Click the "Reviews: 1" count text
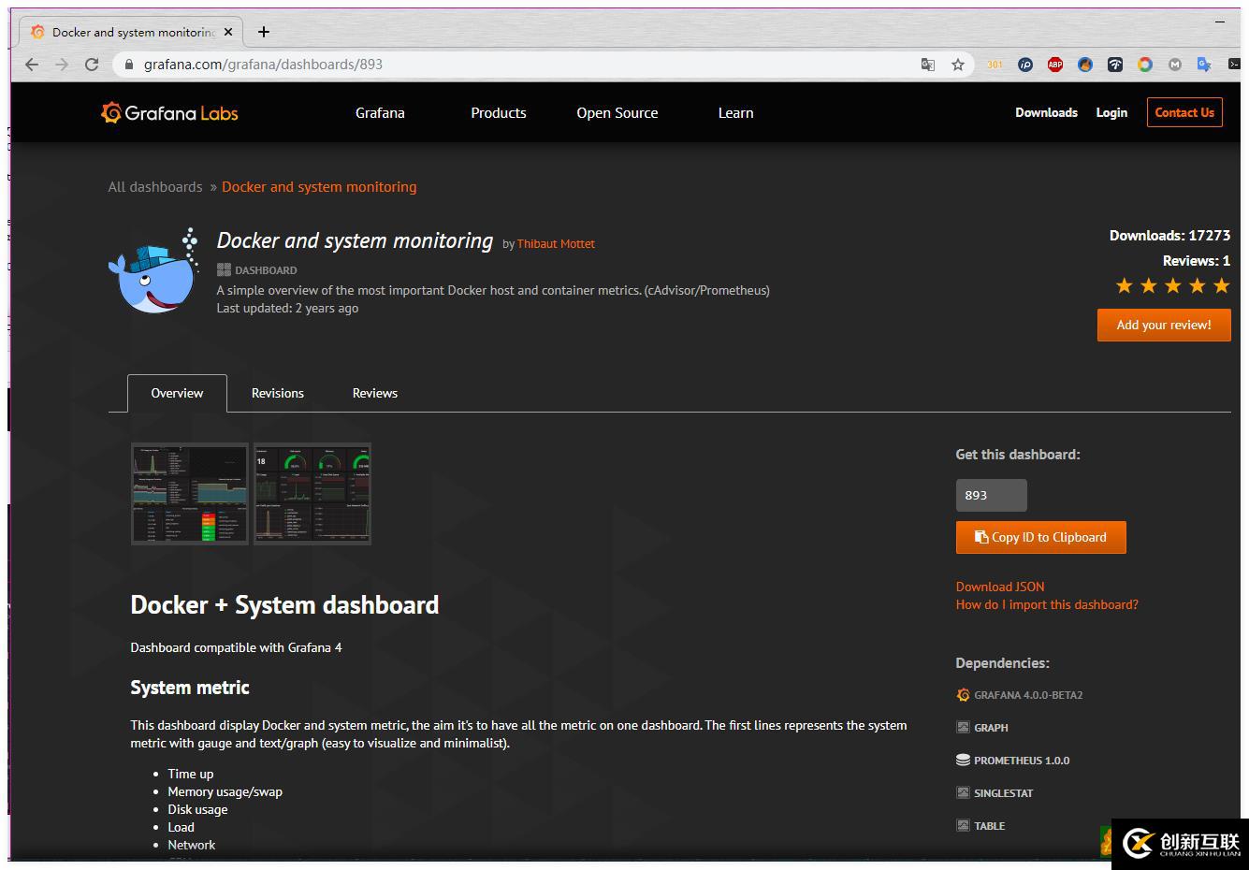 (x=1197, y=261)
